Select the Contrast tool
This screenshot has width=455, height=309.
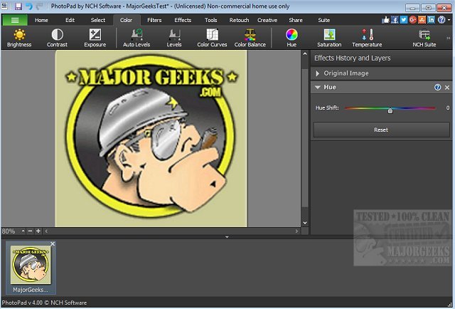click(x=57, y=38)
